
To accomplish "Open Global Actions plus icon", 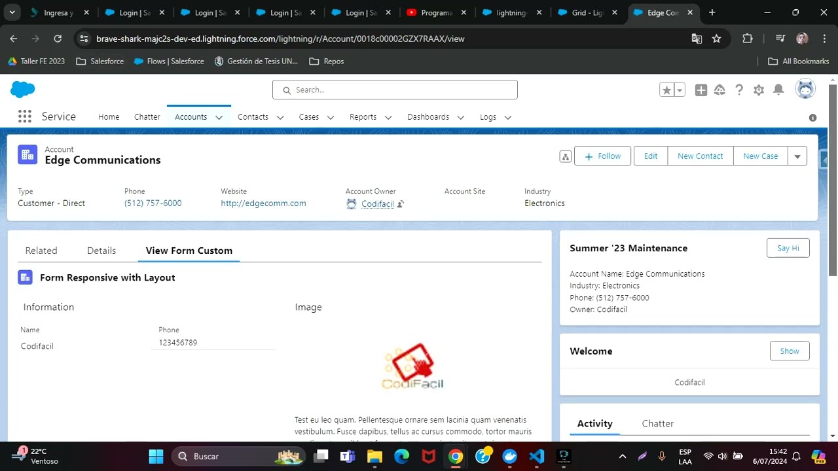I will [x=701, y=90].
